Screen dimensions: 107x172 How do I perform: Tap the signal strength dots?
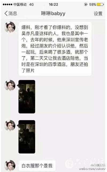[x=7, y=5]
